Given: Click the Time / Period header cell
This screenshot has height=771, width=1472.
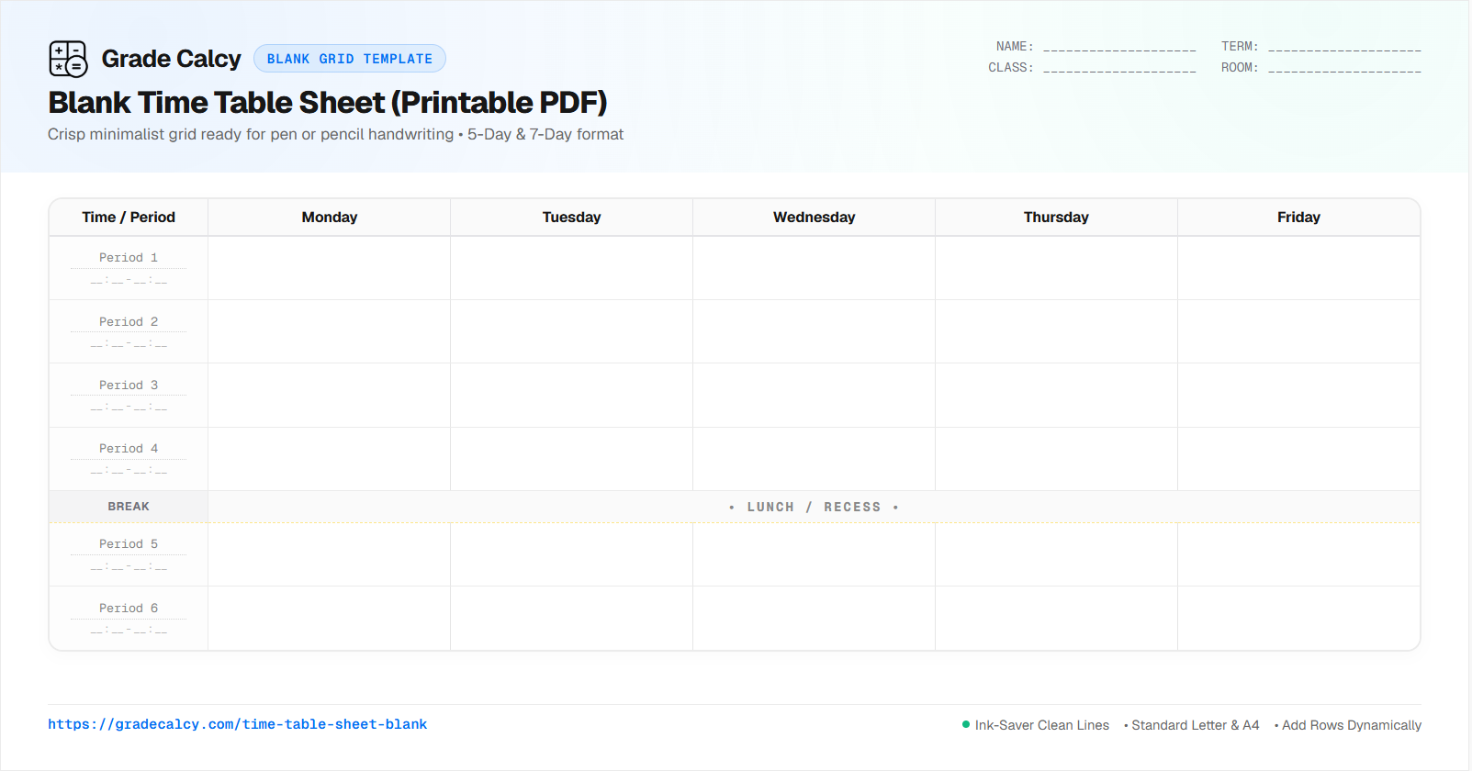Looking at the screenshot, I should point(129,218).
